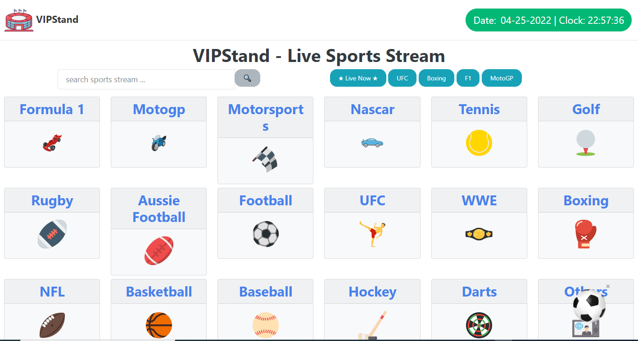Viewport: 638px width, 341px height.
Task: Go to the Aussie Football category heading
Action: [x=158, y=209]
